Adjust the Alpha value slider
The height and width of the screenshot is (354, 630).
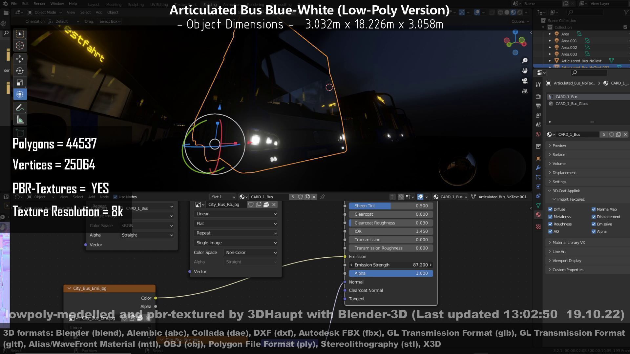[391, 273]
